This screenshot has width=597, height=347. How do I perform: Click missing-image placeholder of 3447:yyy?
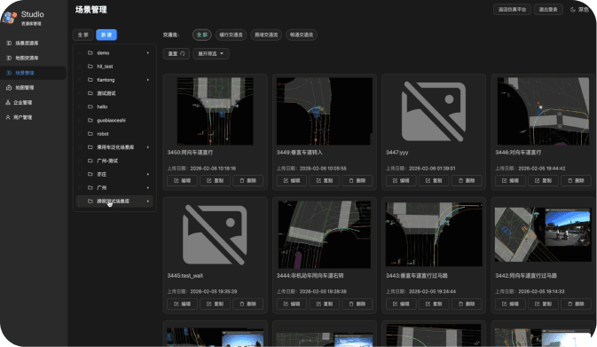pos(434,111)
